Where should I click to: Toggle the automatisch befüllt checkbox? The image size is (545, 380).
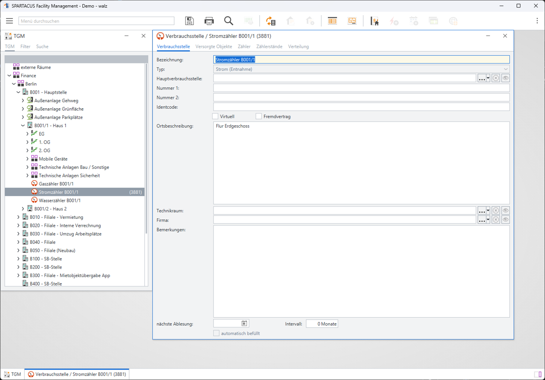(x=216, y=333)
